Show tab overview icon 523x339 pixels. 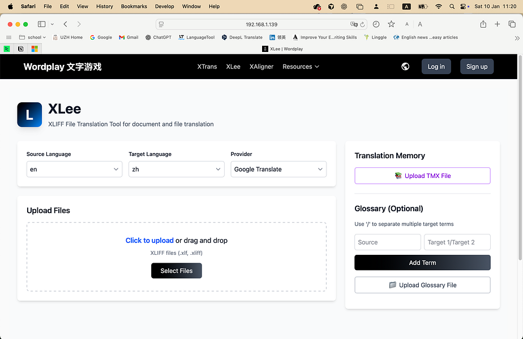512,24
